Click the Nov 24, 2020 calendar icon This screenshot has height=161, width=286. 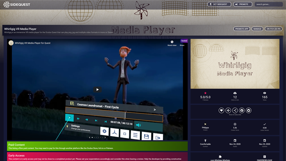pos(235,140)
